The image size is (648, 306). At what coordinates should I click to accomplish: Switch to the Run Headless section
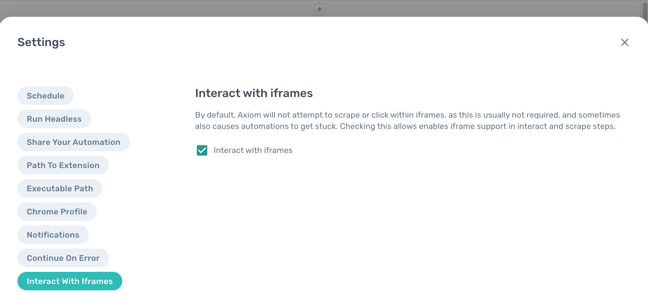pos(54,119)
